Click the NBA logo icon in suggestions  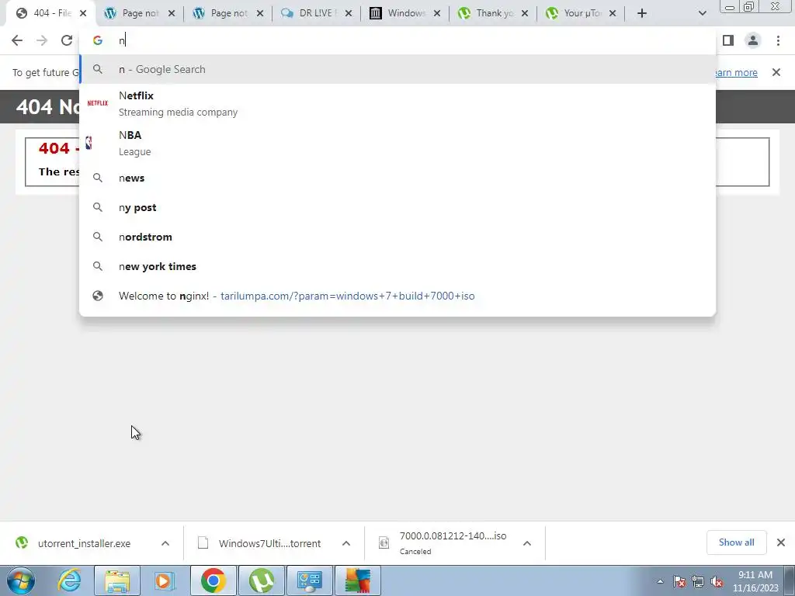[89, 143]
